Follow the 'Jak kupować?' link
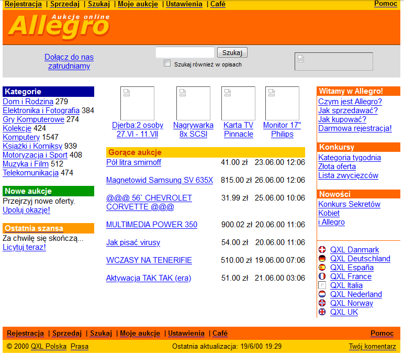404x355 pixels. 342,119
